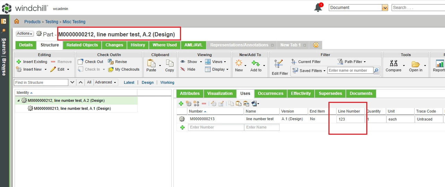Screen dimensions: 445x187
Task: Close the Representations/Annotations tab
Action: pyautogui.click(x=272, y=45)
